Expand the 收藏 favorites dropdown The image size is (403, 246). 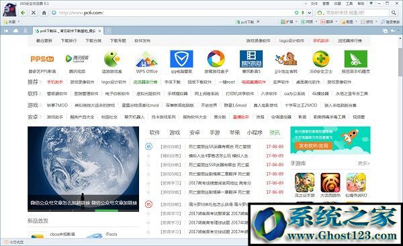[19, 22]
